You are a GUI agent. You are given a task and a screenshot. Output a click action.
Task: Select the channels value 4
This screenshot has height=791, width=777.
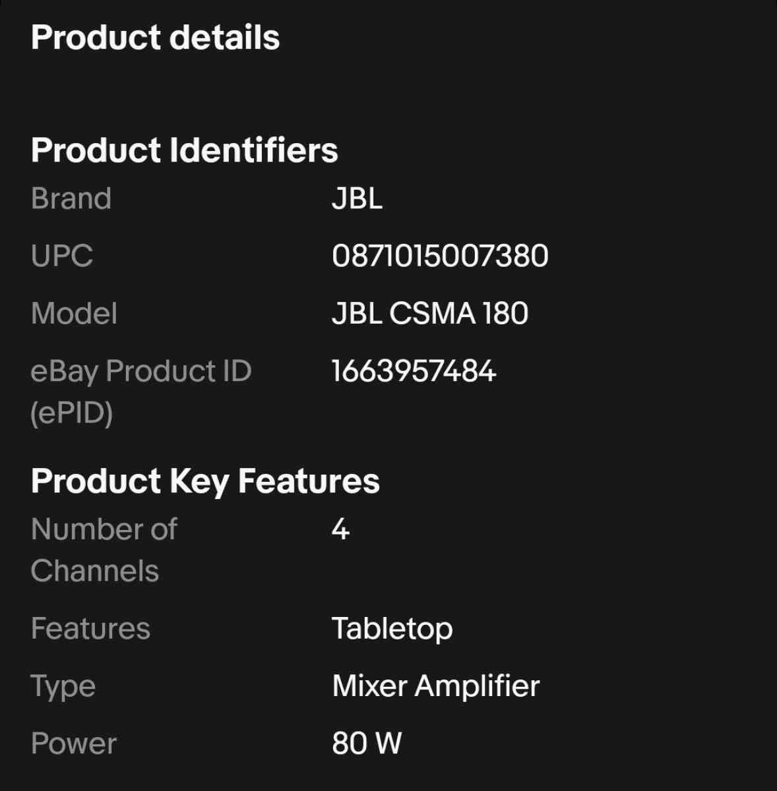click(x=340, y=529)
